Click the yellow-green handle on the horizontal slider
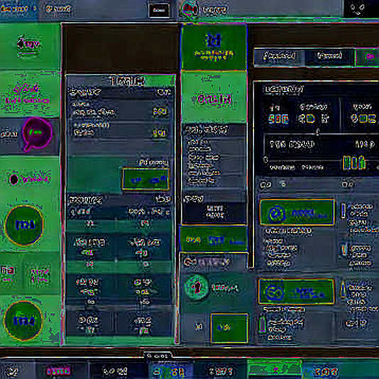The image size is (379, 379). pos(354,163)
